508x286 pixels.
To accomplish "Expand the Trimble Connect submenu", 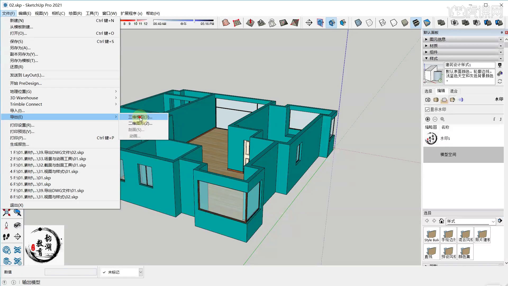I will 60,104.
